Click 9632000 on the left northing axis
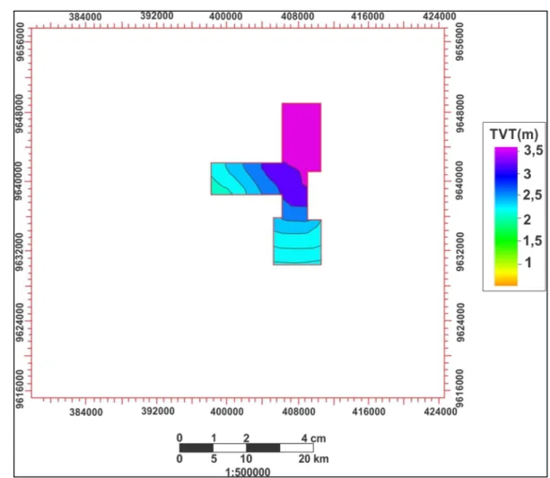Image resolution: width=550 pixels, height=478 pixels. coord(20,251)
